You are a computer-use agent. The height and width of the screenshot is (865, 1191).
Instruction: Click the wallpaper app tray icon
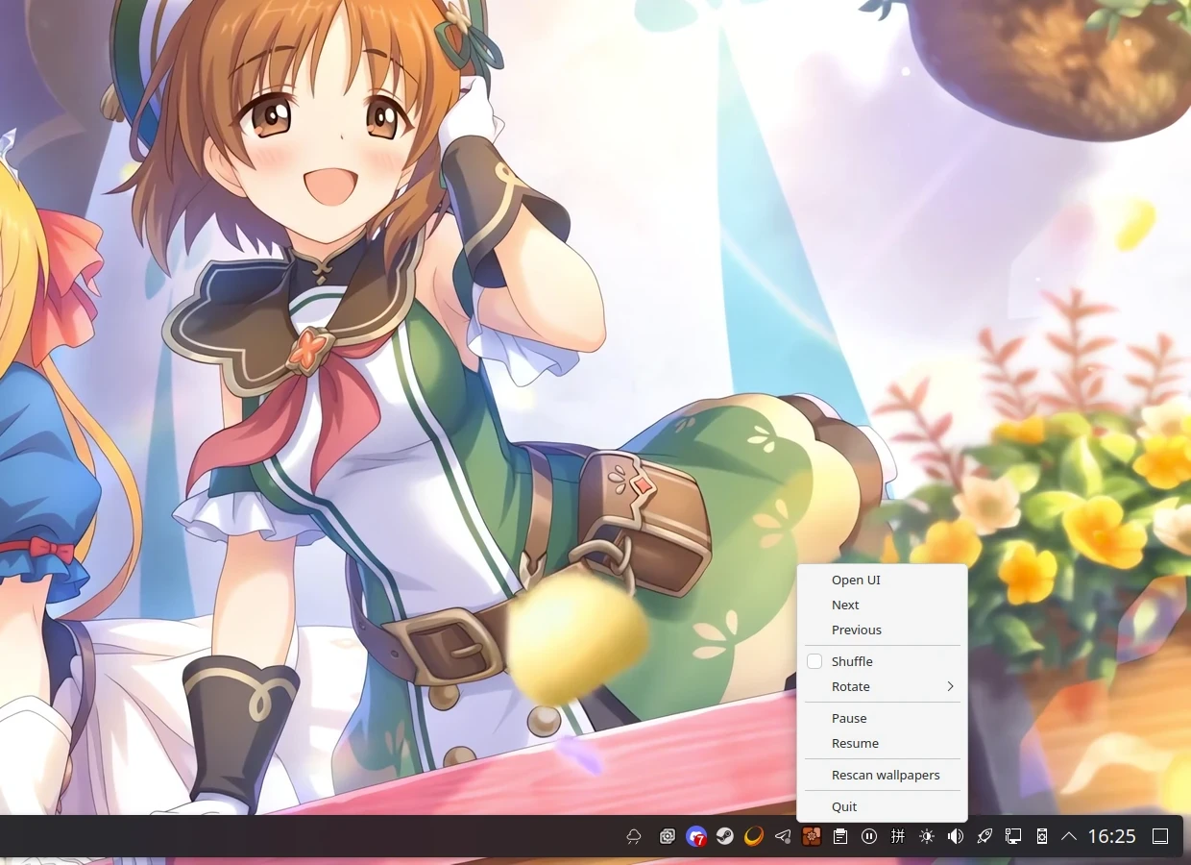tap(812, 837)
